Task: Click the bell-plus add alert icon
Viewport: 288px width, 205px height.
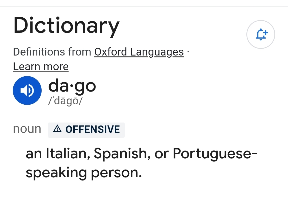Action: (x=261, y=34)
